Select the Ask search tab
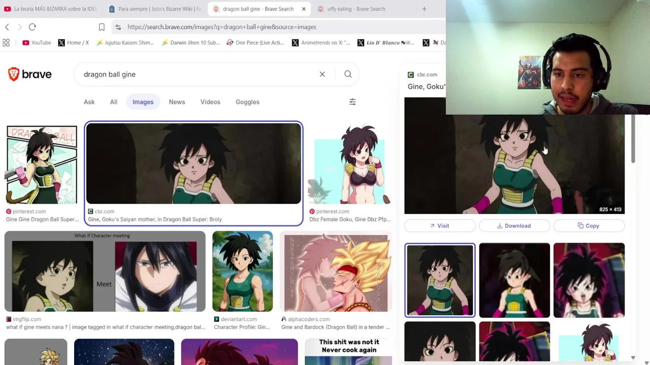 [x=89, y=102]
